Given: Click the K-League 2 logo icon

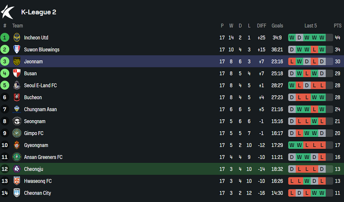Looking at the screenshot, I should (x=8, y=12).
